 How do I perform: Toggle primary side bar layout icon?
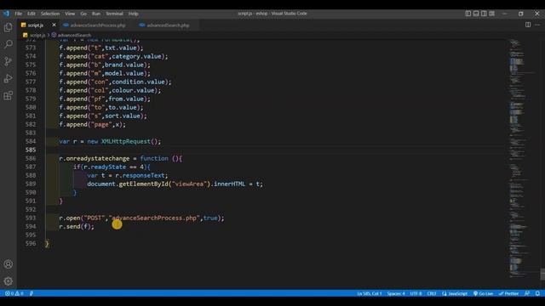coord(468,14)
